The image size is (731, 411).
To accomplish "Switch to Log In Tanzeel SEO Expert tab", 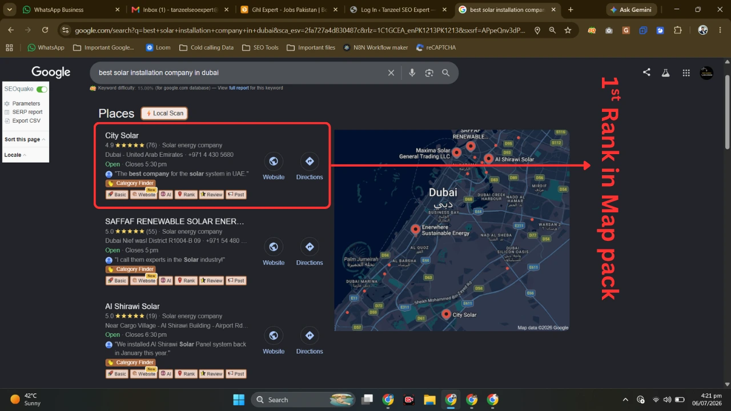I will (x=399, y=10).
